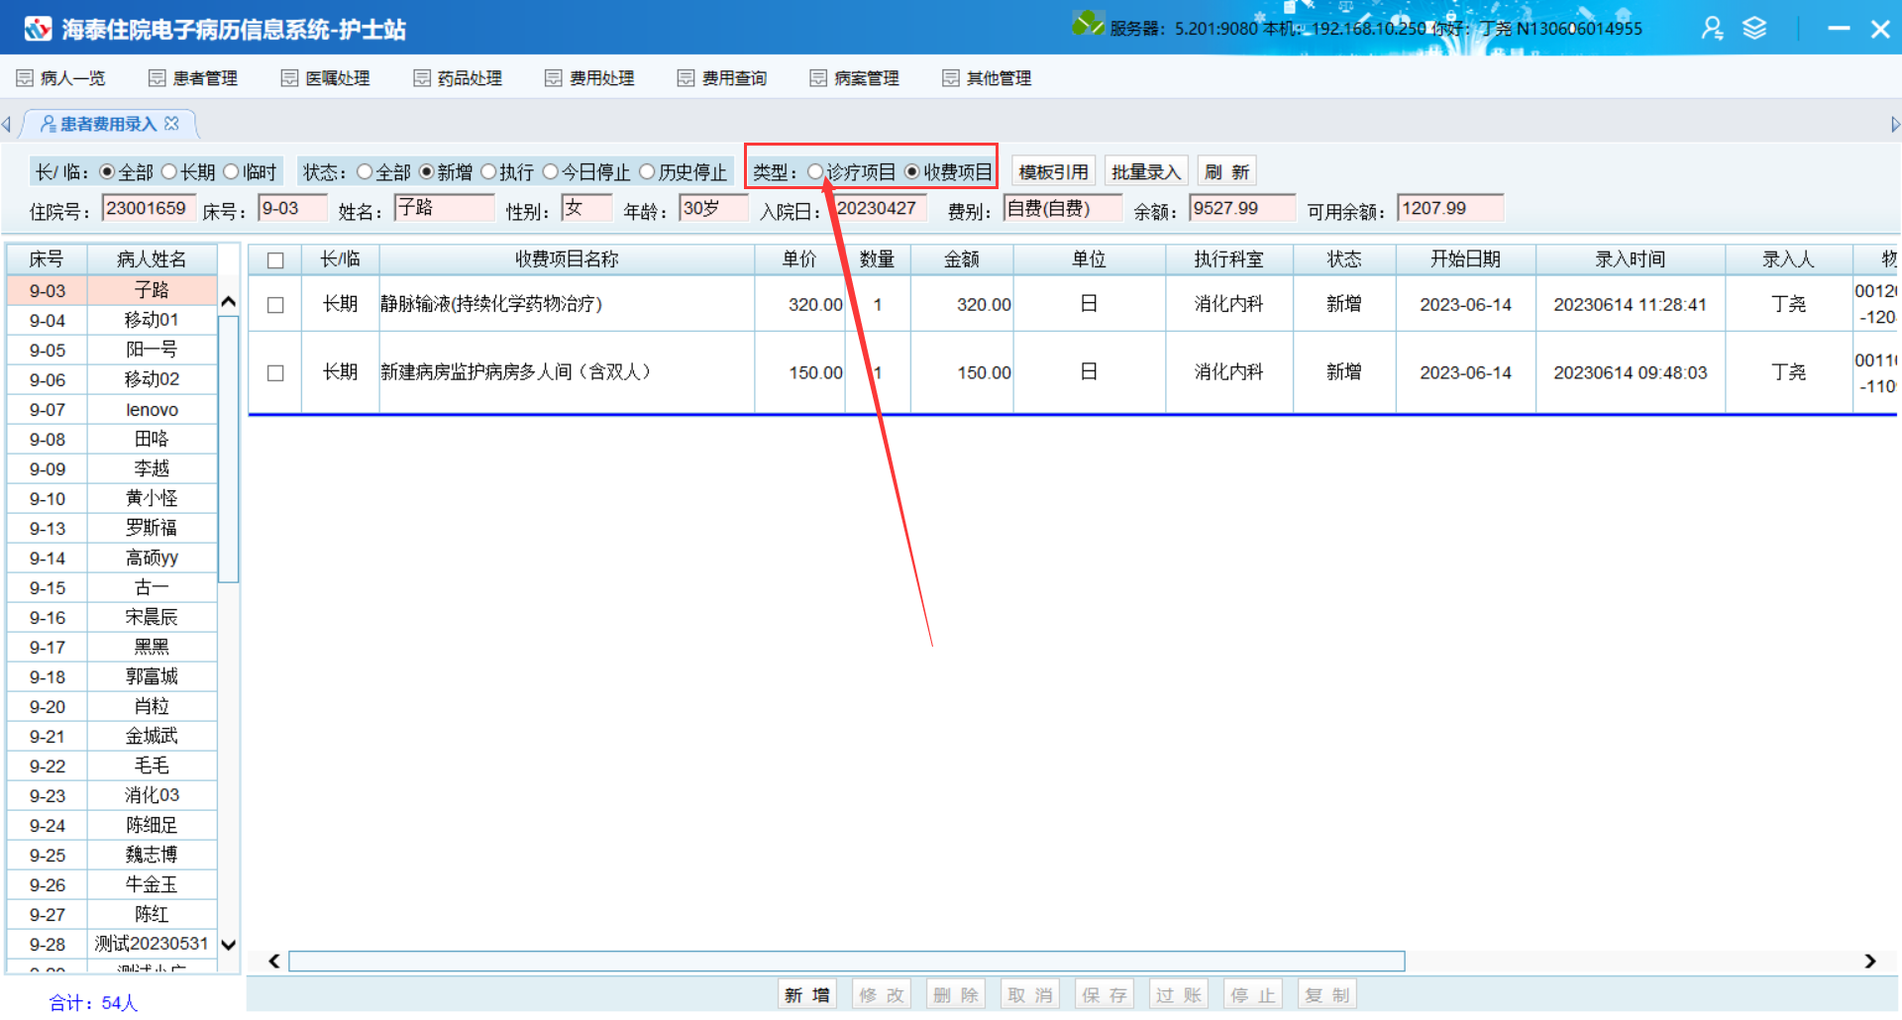Click the 刷新 button
Viewport: 1902px width, 1020px height.
(x=1227, y=172)
